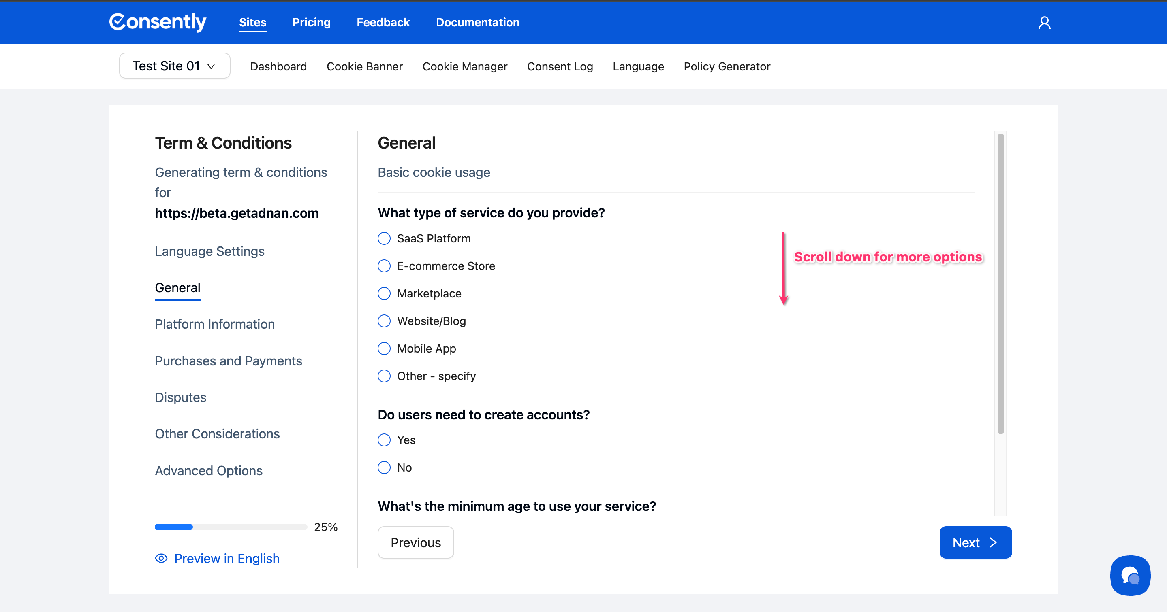The image size is (1167, 612).
Task: Click the 25% progress bar
Action: pyautogui.click(x=231, y=527)
